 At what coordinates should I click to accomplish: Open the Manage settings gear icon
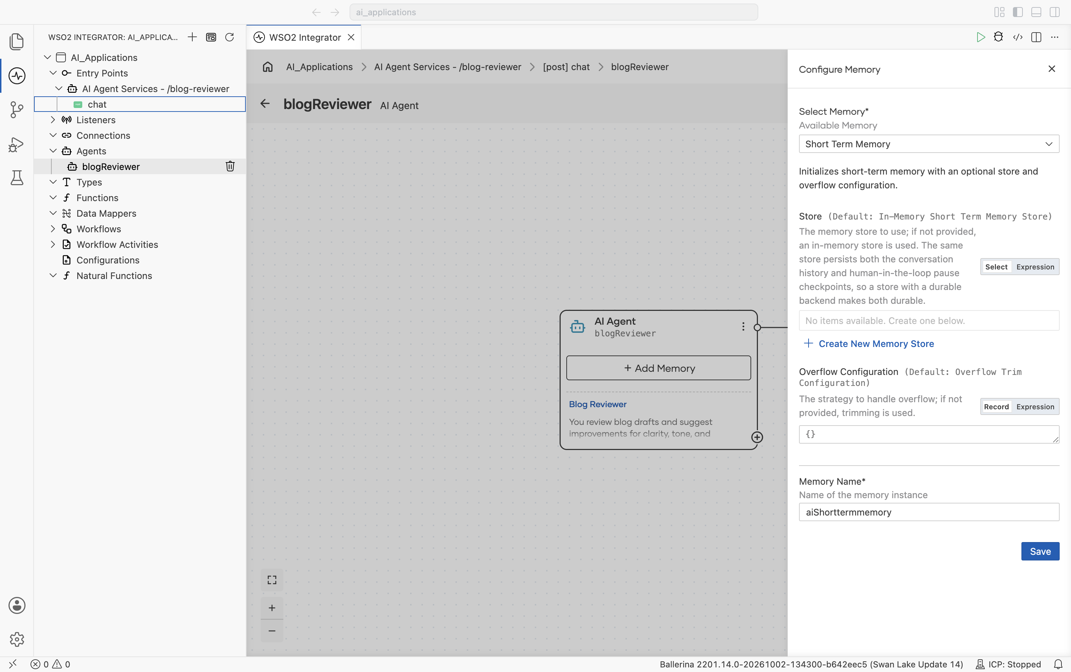[x=17, y=639]
